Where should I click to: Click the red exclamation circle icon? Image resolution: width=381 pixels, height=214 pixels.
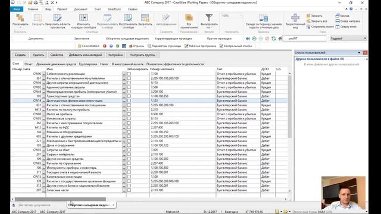pyautogui.click(x=105, y=46)
